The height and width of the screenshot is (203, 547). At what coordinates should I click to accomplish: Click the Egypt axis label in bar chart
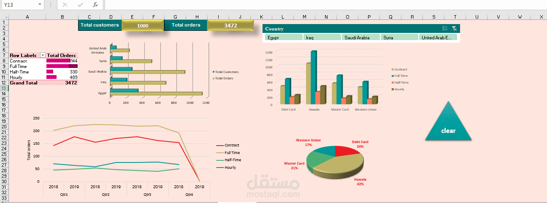pos(102,93)
